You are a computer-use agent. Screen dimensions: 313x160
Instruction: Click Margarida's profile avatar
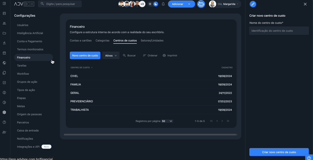213,4
